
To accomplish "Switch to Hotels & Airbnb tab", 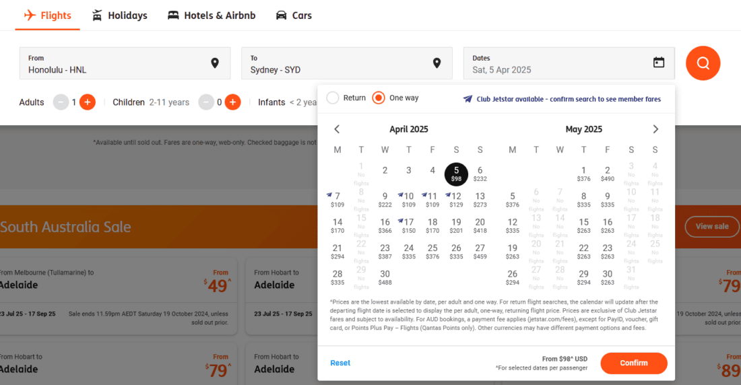I will [212, 15].
